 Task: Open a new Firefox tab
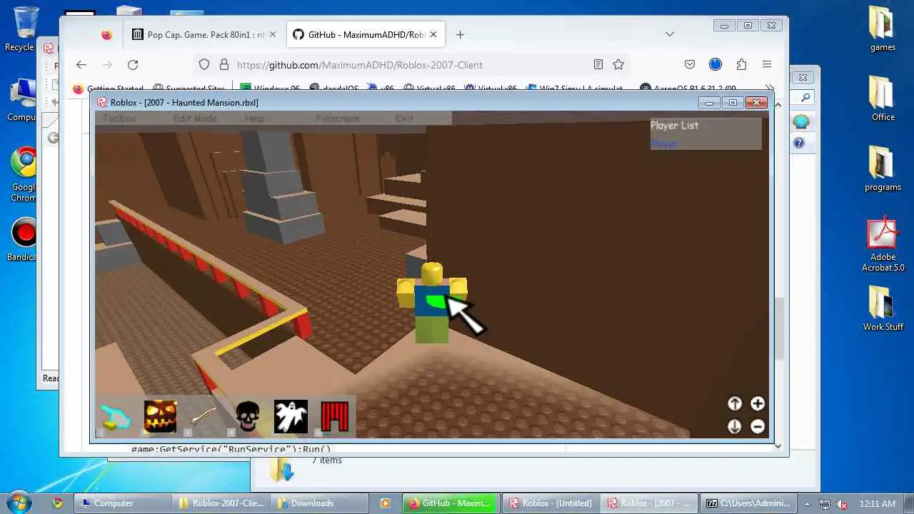coord(460,34)
